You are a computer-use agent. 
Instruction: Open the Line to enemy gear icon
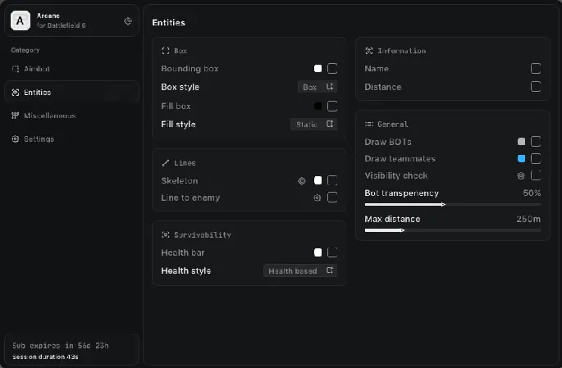pos(317,198)
